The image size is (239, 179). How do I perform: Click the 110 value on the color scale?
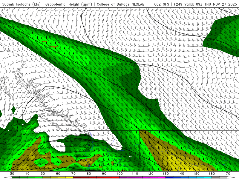(135, 174)
